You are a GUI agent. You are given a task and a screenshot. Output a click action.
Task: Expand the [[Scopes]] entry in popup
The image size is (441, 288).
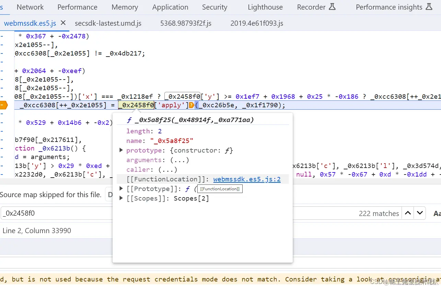121,198
